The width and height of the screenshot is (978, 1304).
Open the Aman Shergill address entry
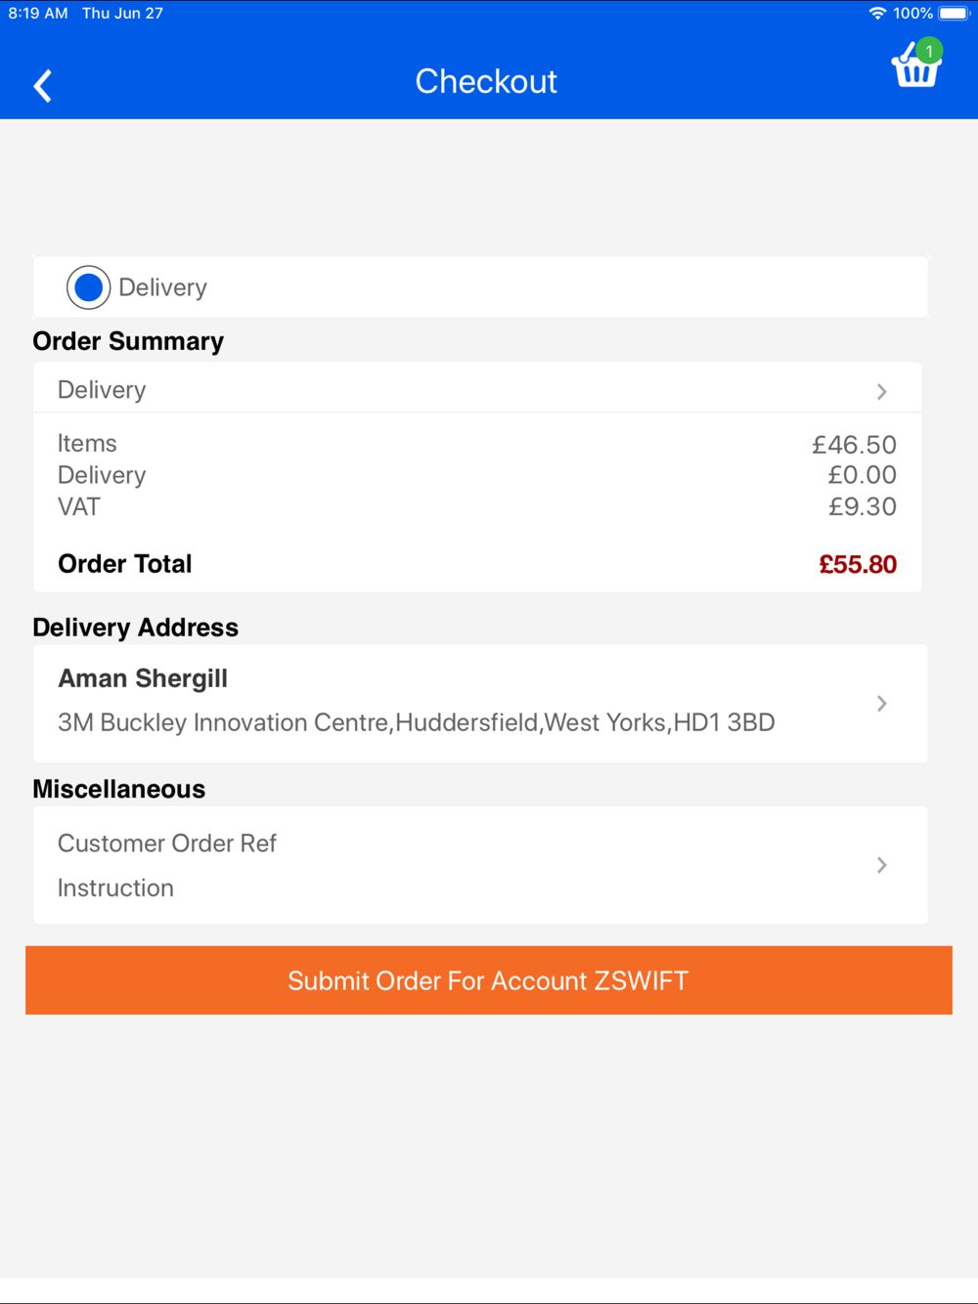pyautogui.click(x=480, y=703)
